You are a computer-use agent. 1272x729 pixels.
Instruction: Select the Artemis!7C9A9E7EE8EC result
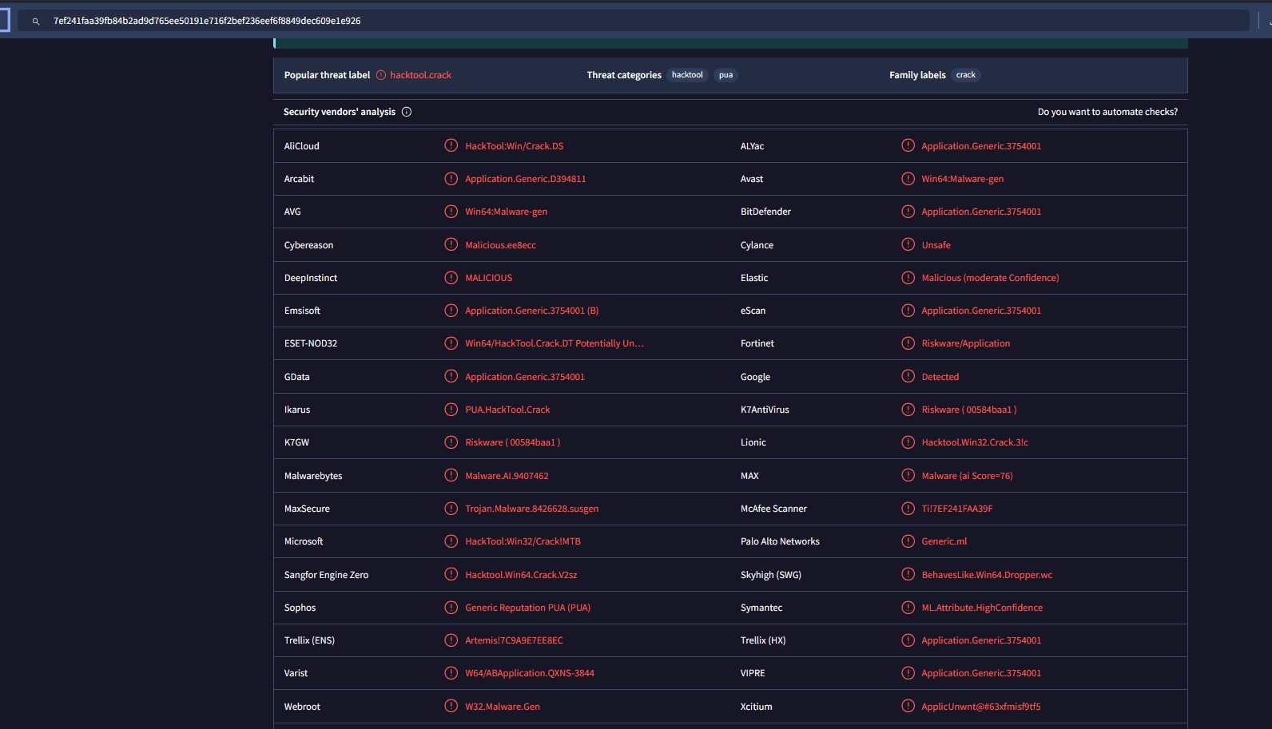click(x=515, y=640)
